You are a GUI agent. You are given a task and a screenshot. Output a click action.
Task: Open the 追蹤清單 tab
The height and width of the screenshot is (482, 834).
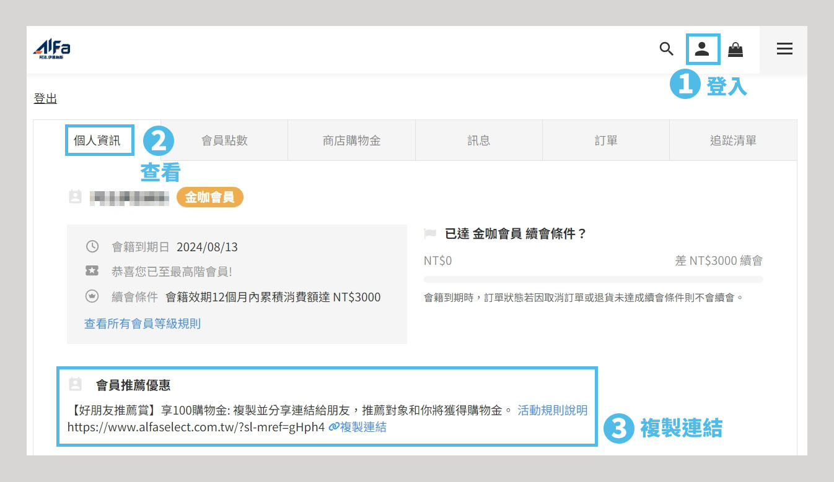733,140
